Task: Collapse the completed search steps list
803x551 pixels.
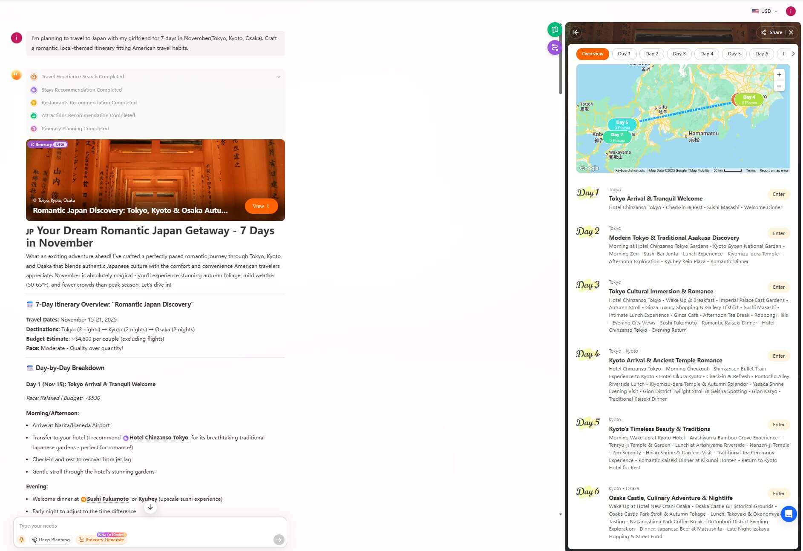Action: tap(279, 77)
